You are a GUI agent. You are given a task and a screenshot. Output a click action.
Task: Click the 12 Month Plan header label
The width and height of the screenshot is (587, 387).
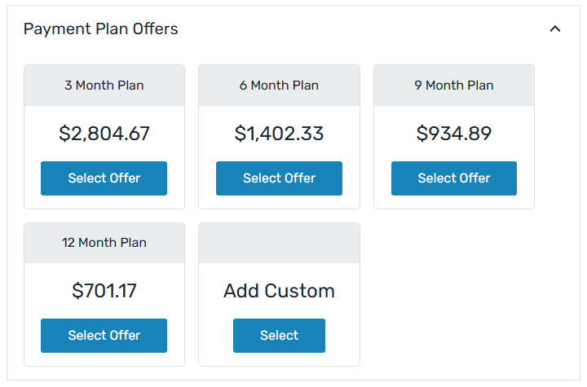click(104, 243)
